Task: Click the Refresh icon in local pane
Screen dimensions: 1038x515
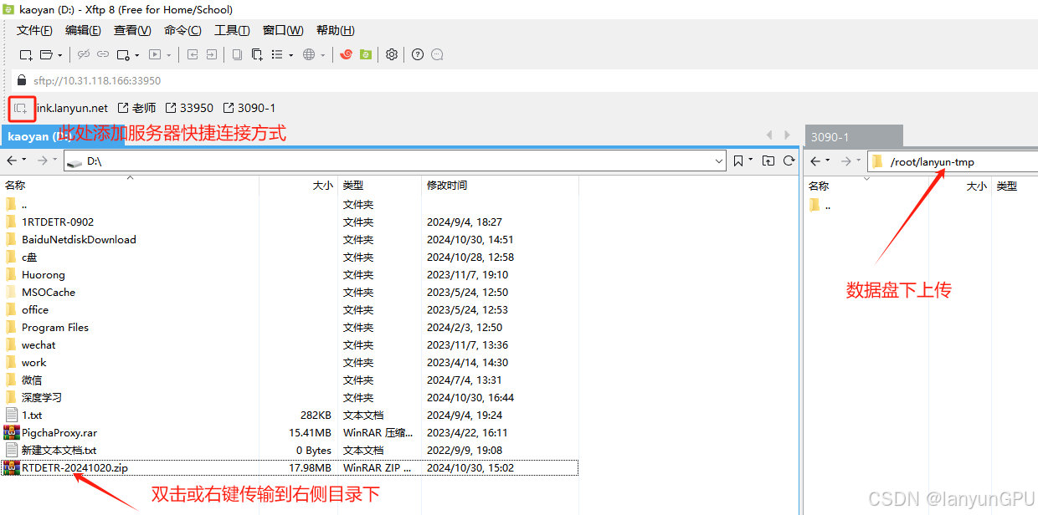Action: [789, 161]
